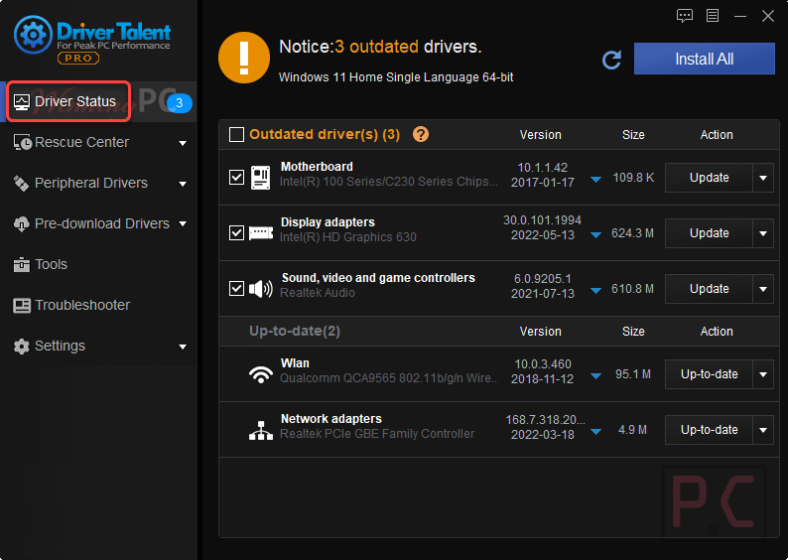Expand the Rescue Center menu arrow
The height and width of the screenshot is (560, 788).
point(183,143)
